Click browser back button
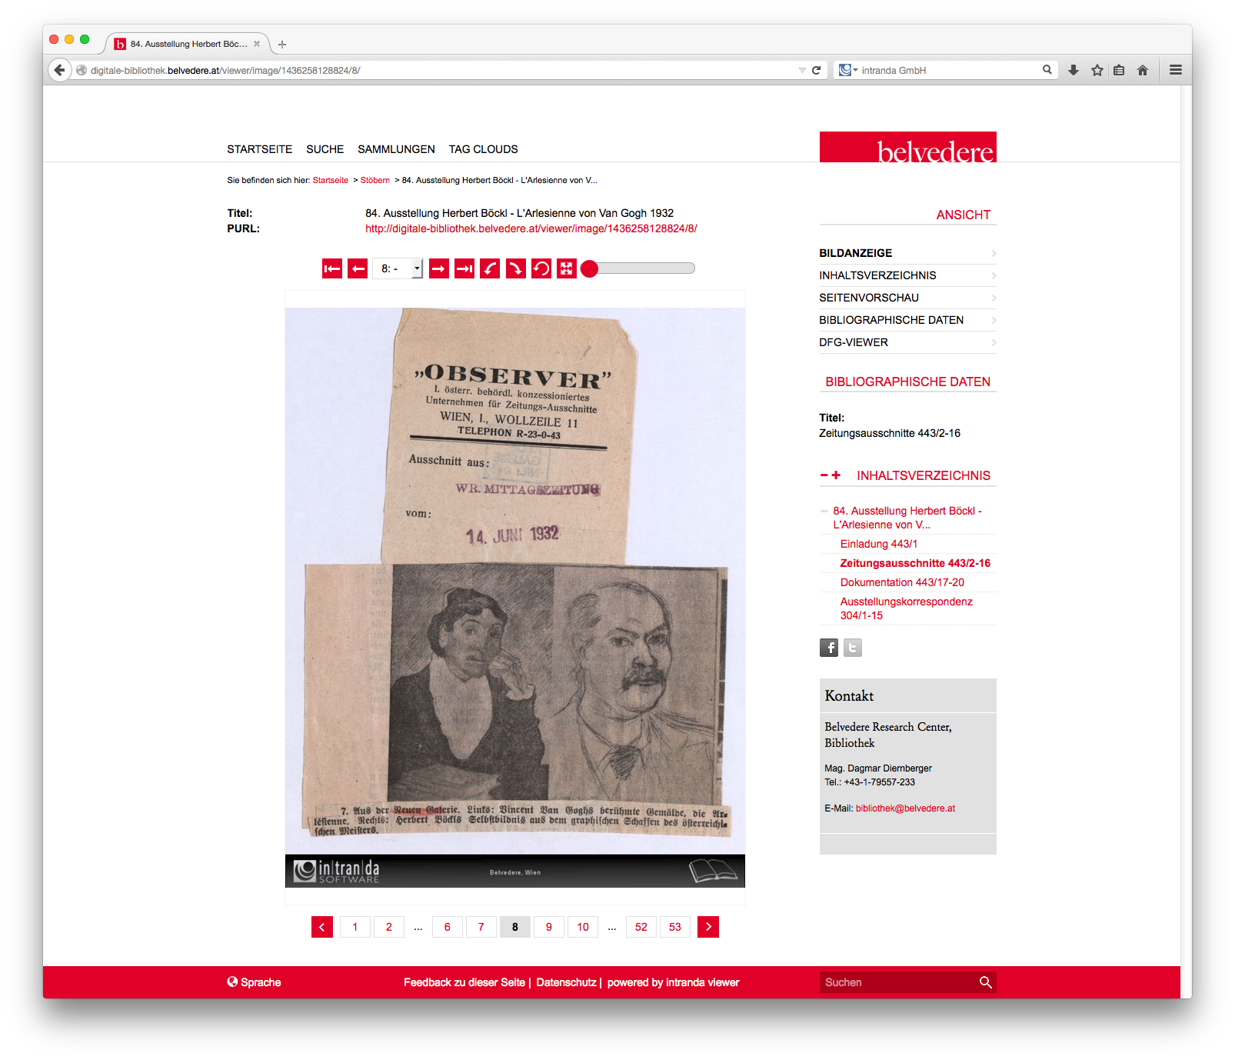1235x1060 pixels. click(x=60, y=70)
